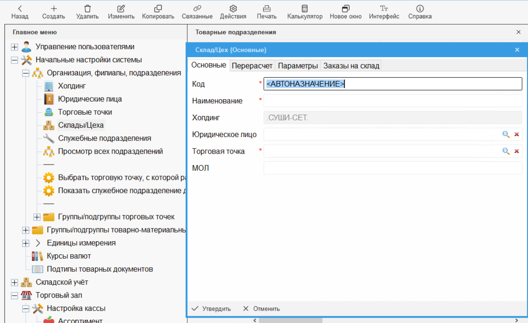Switch to the Перерасчет tab
Image resolution: width=528 pixels, height=323 pixels.
point(252,66)
